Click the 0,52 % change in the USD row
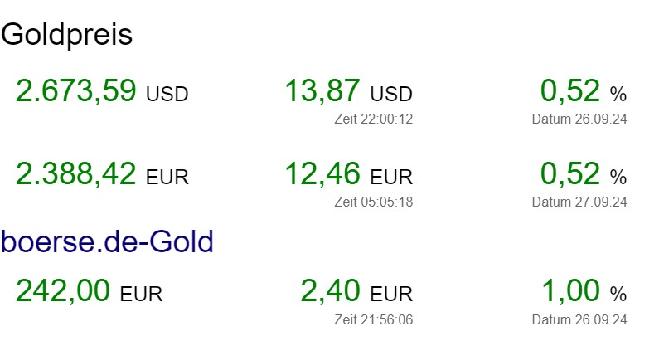This screenshot has width=659, height=341. coord(569,90)
